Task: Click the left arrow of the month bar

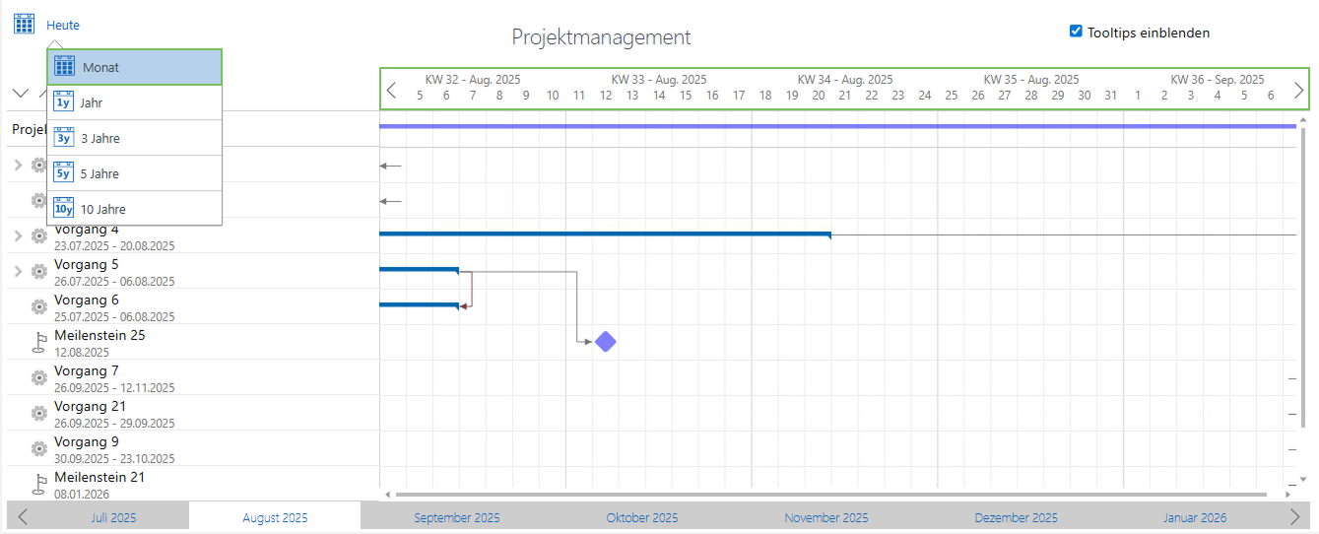Action: [23, 517]
